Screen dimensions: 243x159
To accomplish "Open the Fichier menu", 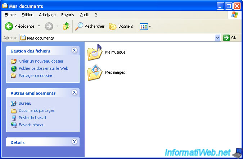I will click(x=10, y=15).
